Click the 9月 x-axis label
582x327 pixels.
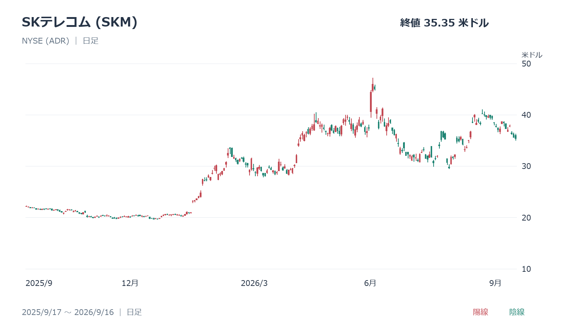click(x=495, y=283)
